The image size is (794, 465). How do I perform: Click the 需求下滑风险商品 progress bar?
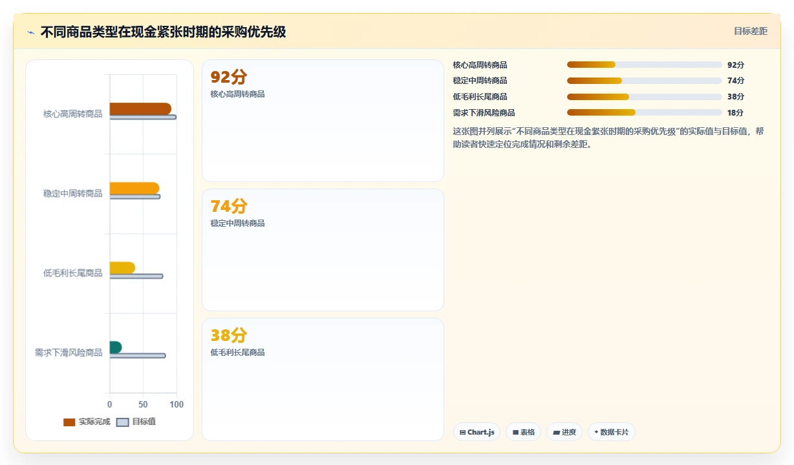(x=645, y=112)
